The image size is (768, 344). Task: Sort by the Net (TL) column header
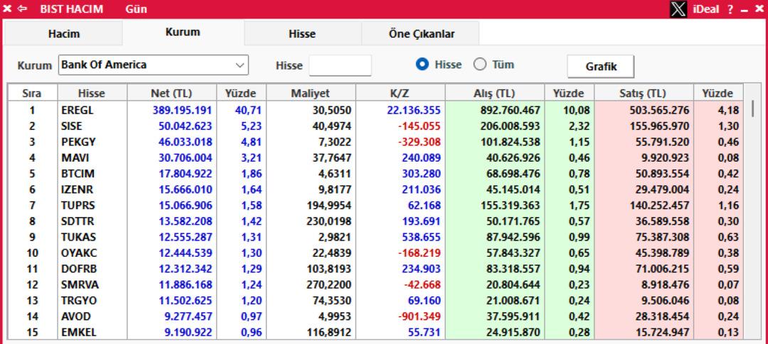(171, 94)
